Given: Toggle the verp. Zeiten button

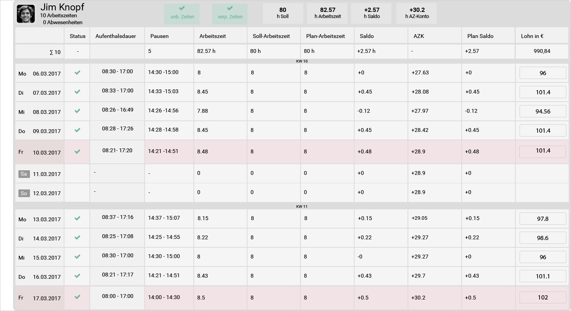Looking at the screenshot, I should (x=230, y=14).
